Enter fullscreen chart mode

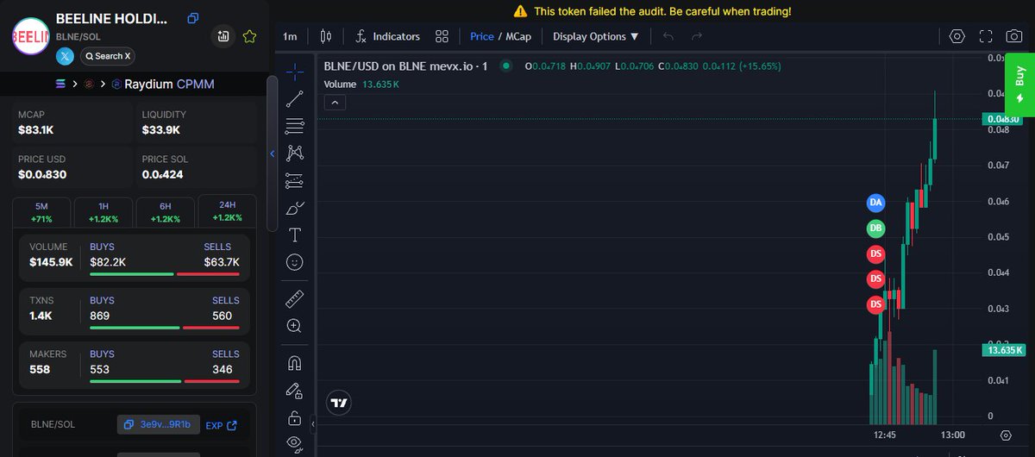point(986,36)
